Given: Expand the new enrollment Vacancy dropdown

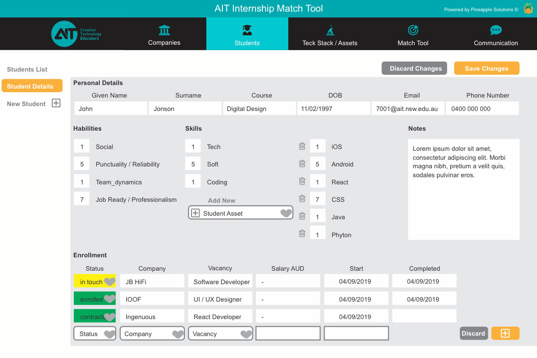Looking at the screenshot, I should click(246, 334).
